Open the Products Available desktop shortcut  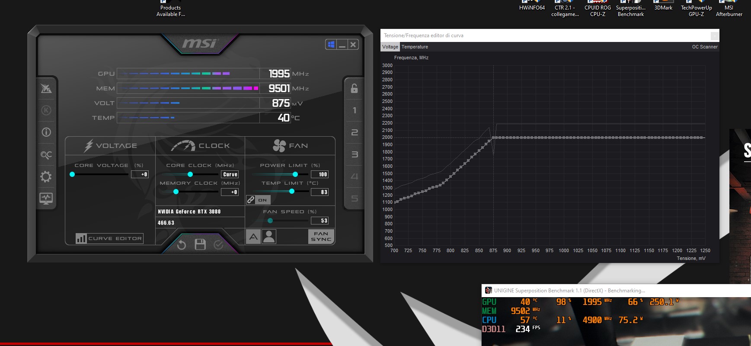coord(170,9)
